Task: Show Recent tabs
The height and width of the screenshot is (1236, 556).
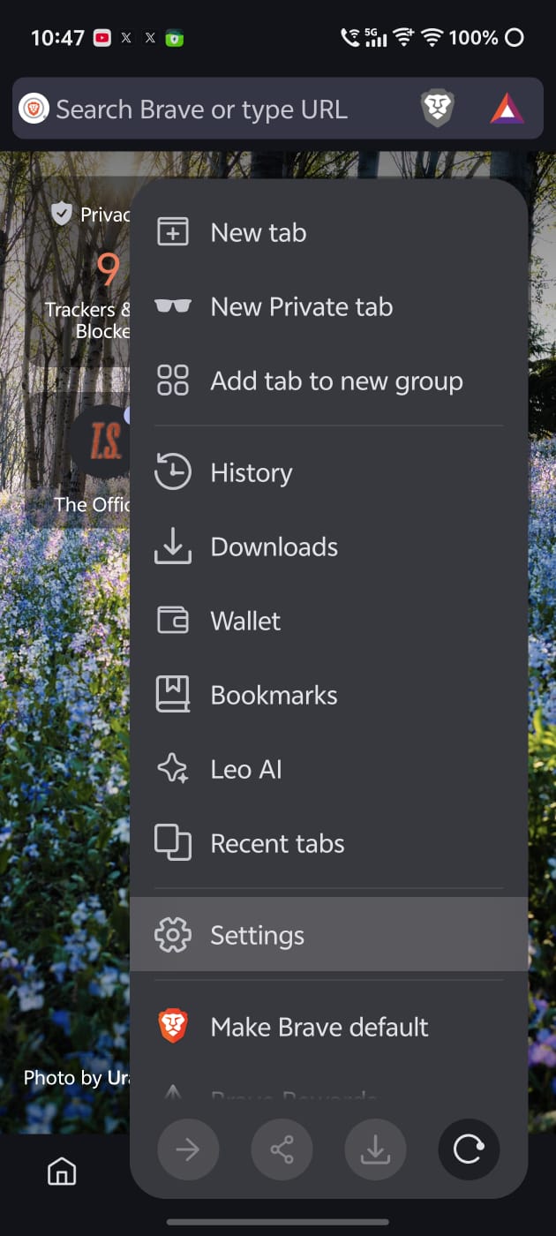Action: (328, 844)
